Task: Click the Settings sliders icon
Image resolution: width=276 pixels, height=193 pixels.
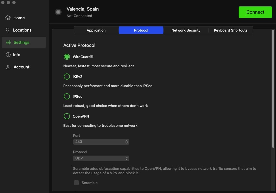Action: (x=8, y=42)
